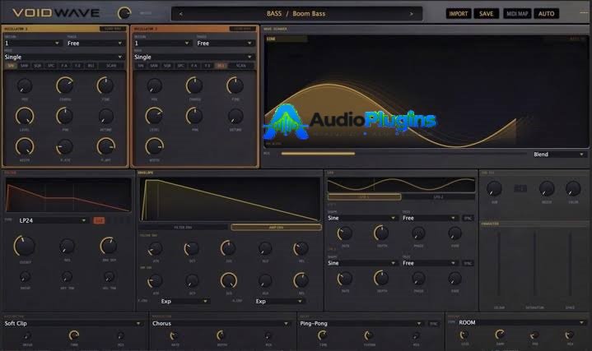Toggle the Delay SYNC button
592x351 pixels.
tap(433, 324)
